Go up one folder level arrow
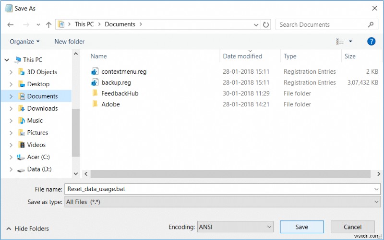384x240 pixels. [x=49, y=25]
